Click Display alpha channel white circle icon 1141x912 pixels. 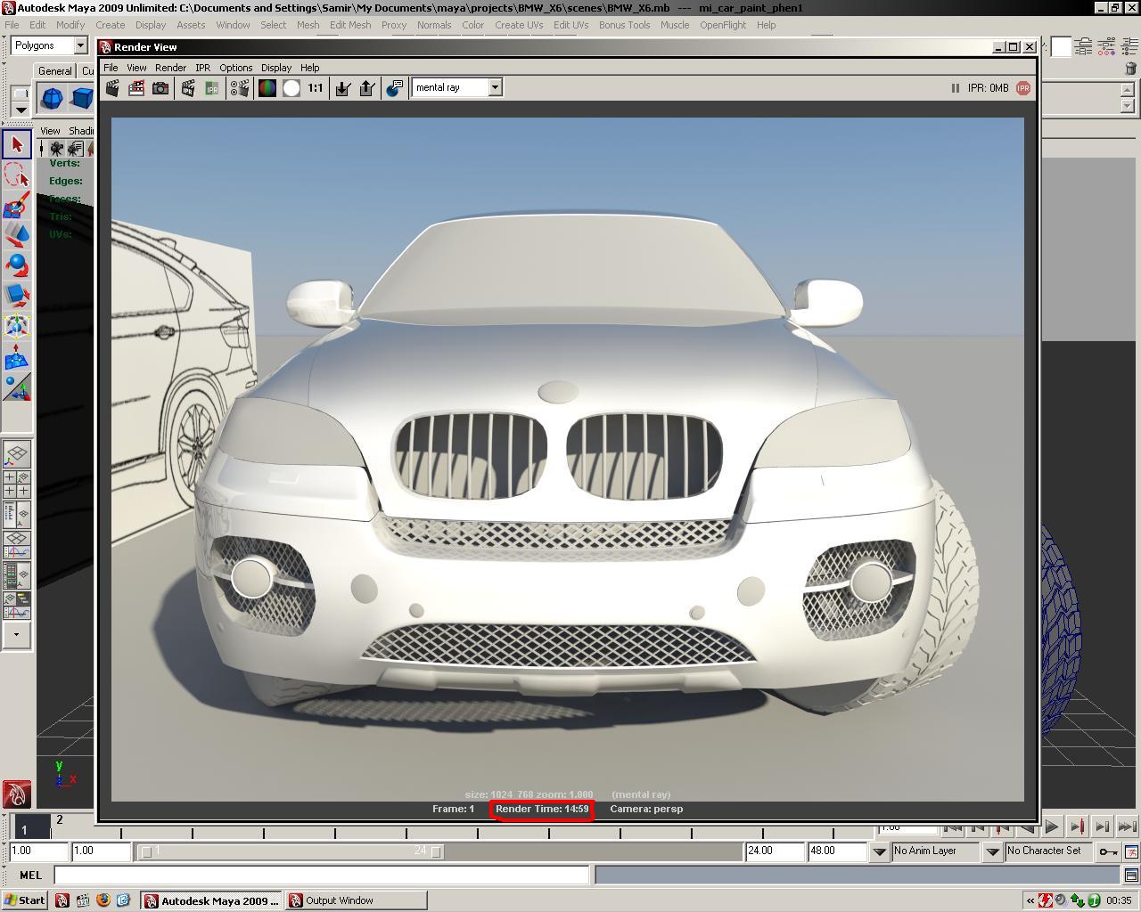point(291,88)
